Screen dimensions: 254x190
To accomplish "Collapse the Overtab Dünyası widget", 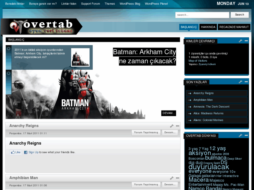I will (246, 135).
